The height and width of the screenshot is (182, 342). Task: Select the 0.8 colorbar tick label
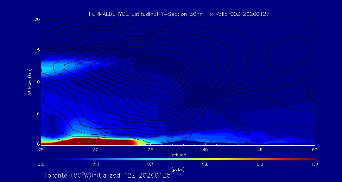(x=260, y=164)
